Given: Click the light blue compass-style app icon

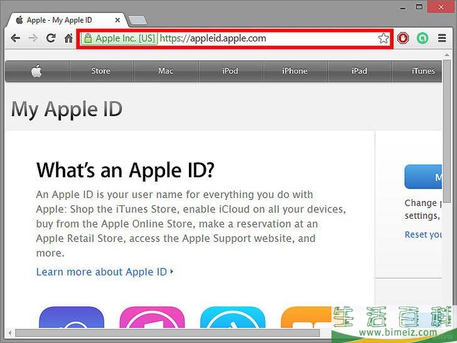Looking at the screenshot, I should 232,317.
